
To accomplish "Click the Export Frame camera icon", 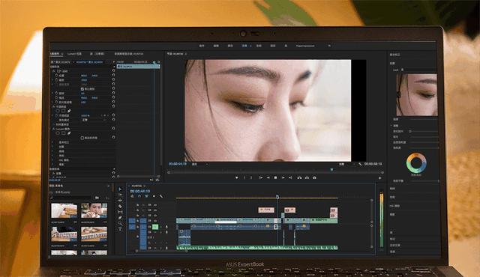I will [314, 177].
